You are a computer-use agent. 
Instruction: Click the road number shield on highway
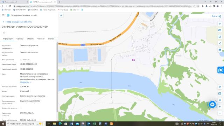pyautogui.click(x=83, y=45)
